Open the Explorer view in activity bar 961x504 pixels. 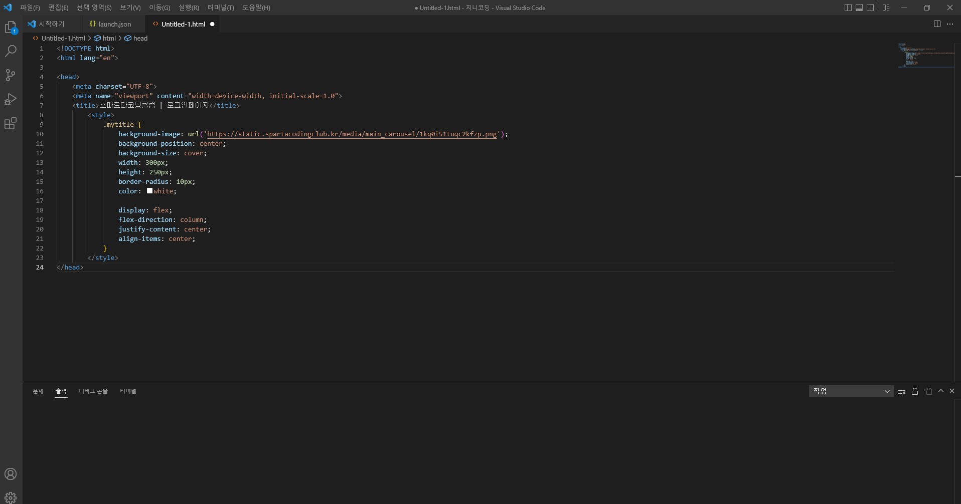click(11, 28)
